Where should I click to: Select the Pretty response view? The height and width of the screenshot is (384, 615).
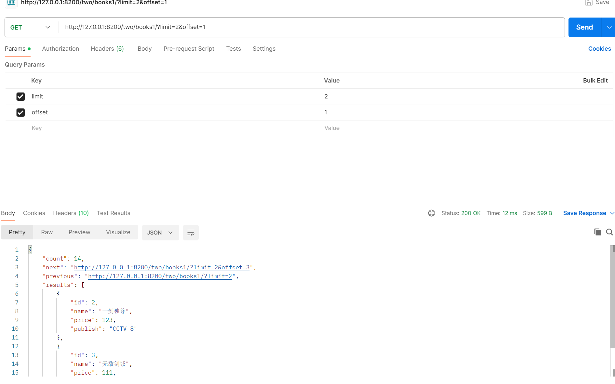(x=17, y=232)
